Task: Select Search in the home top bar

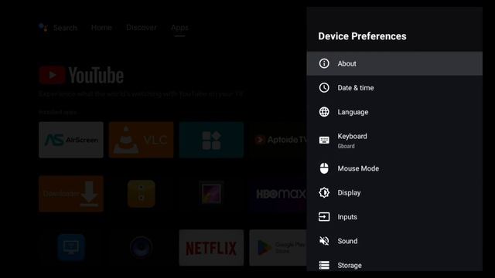Action: pyautogui.click(x=65, y=28)
